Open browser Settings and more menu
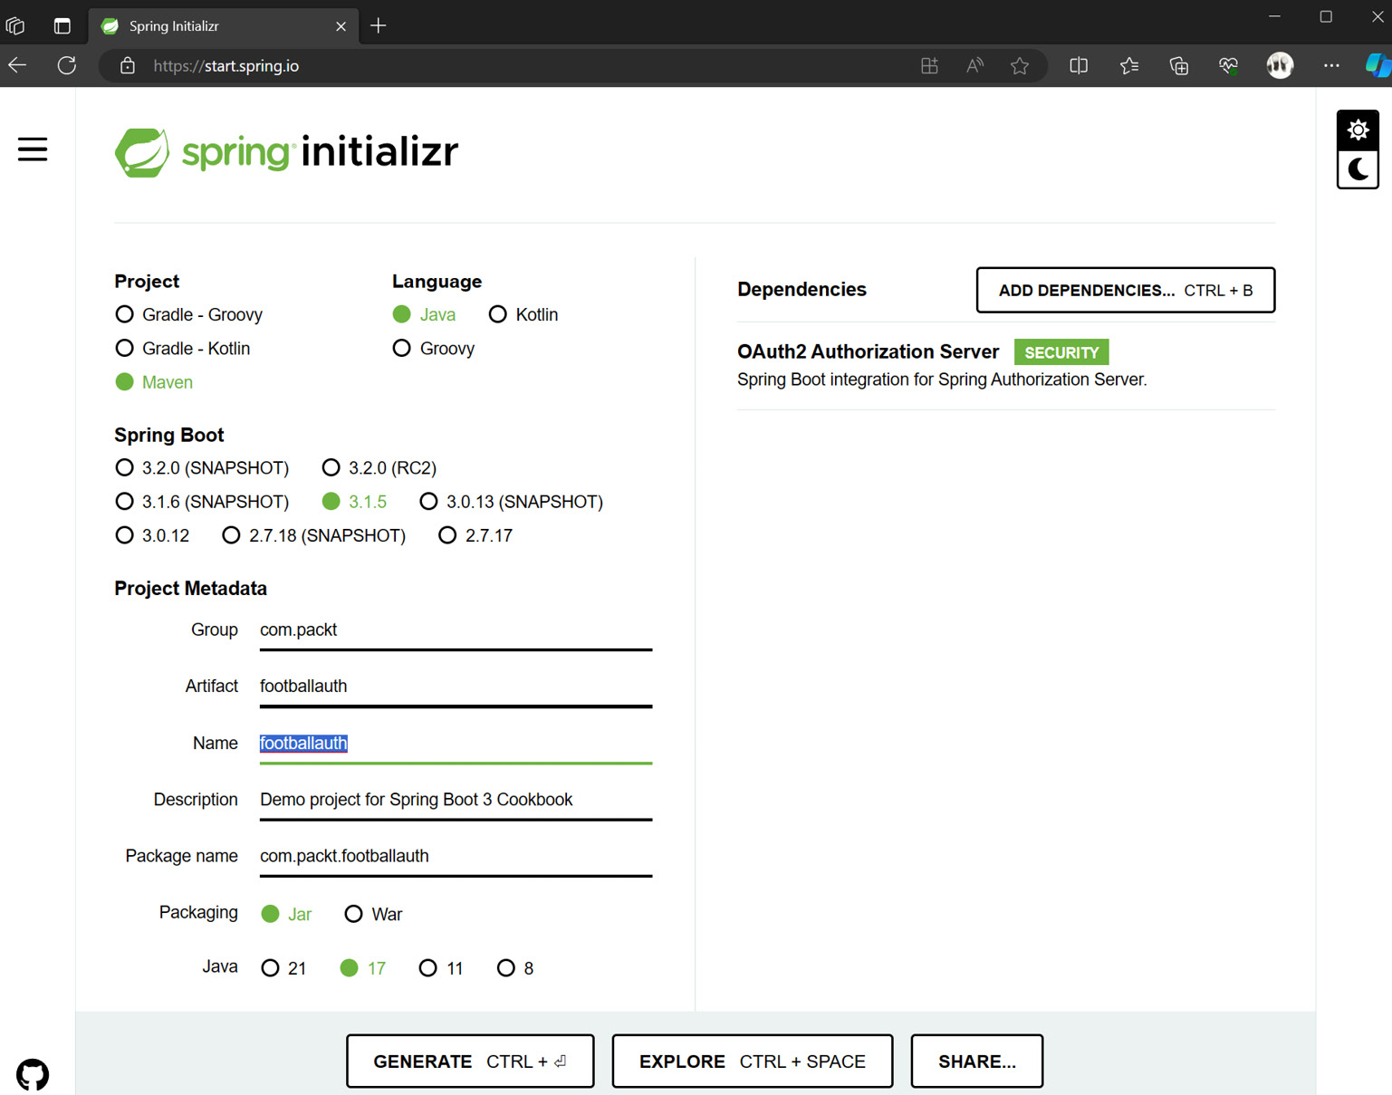Screen dimensions: 1392x1095 tap(1331, 65)
